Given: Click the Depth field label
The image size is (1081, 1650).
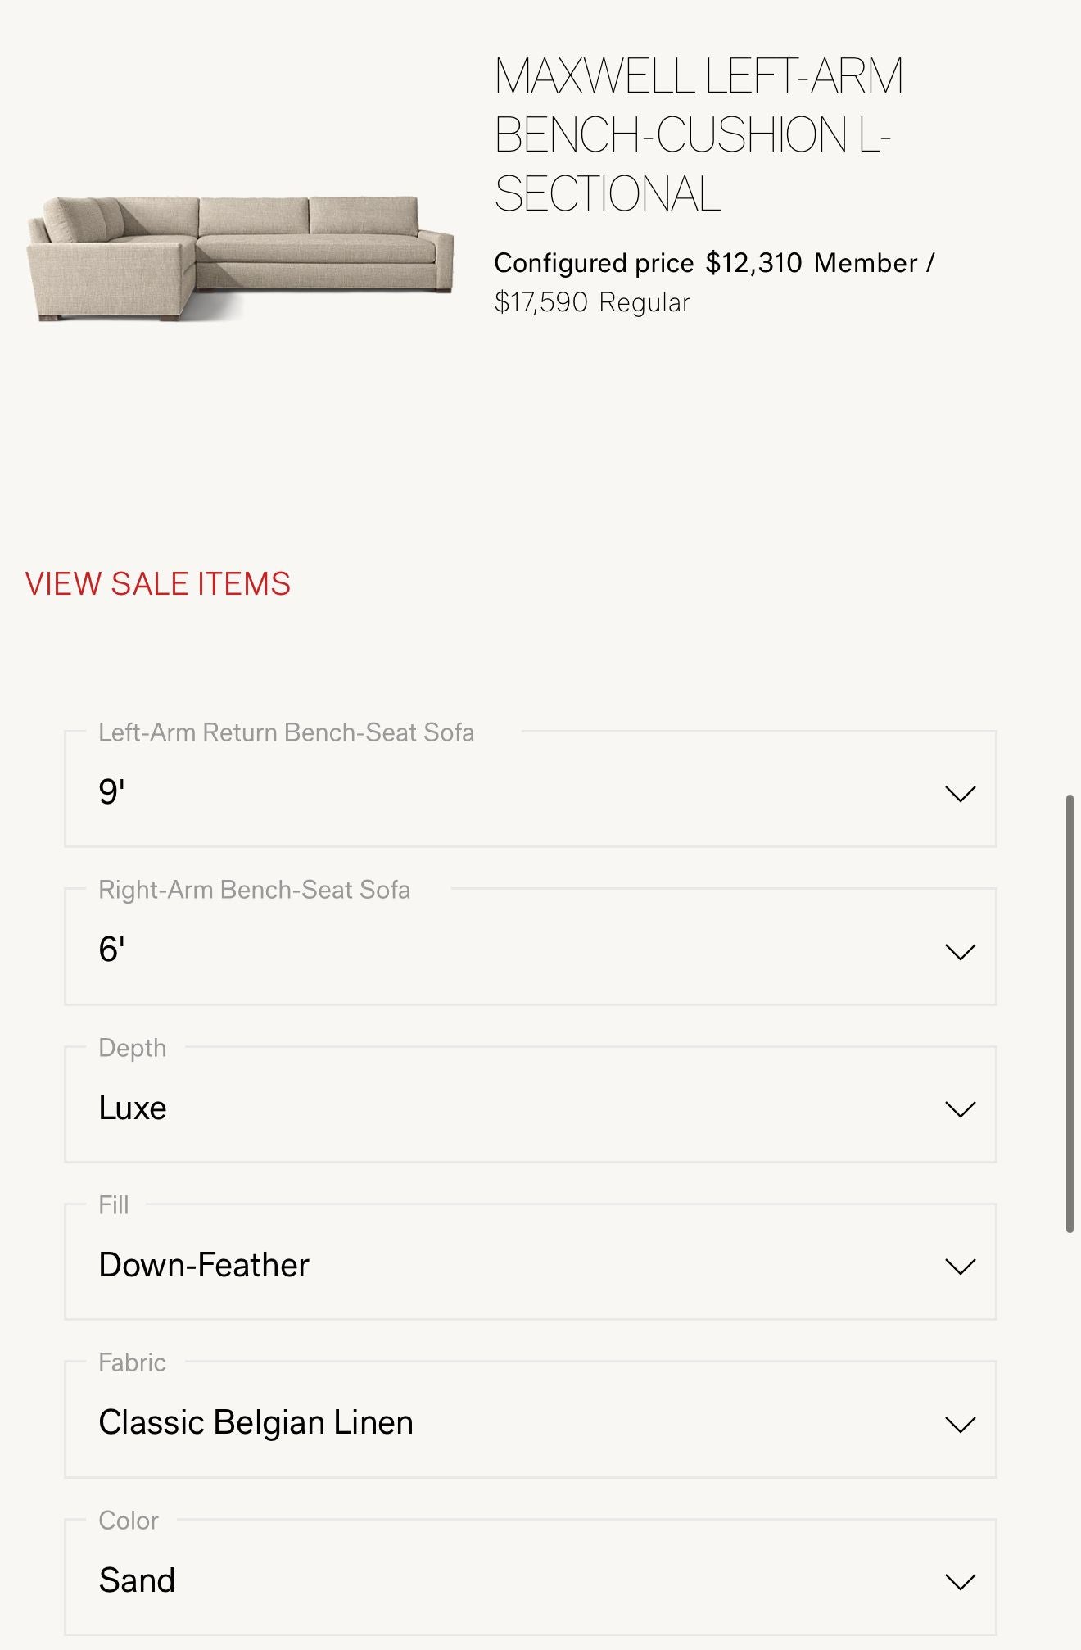Looking at the screenshot, I should coord(132,1048).
